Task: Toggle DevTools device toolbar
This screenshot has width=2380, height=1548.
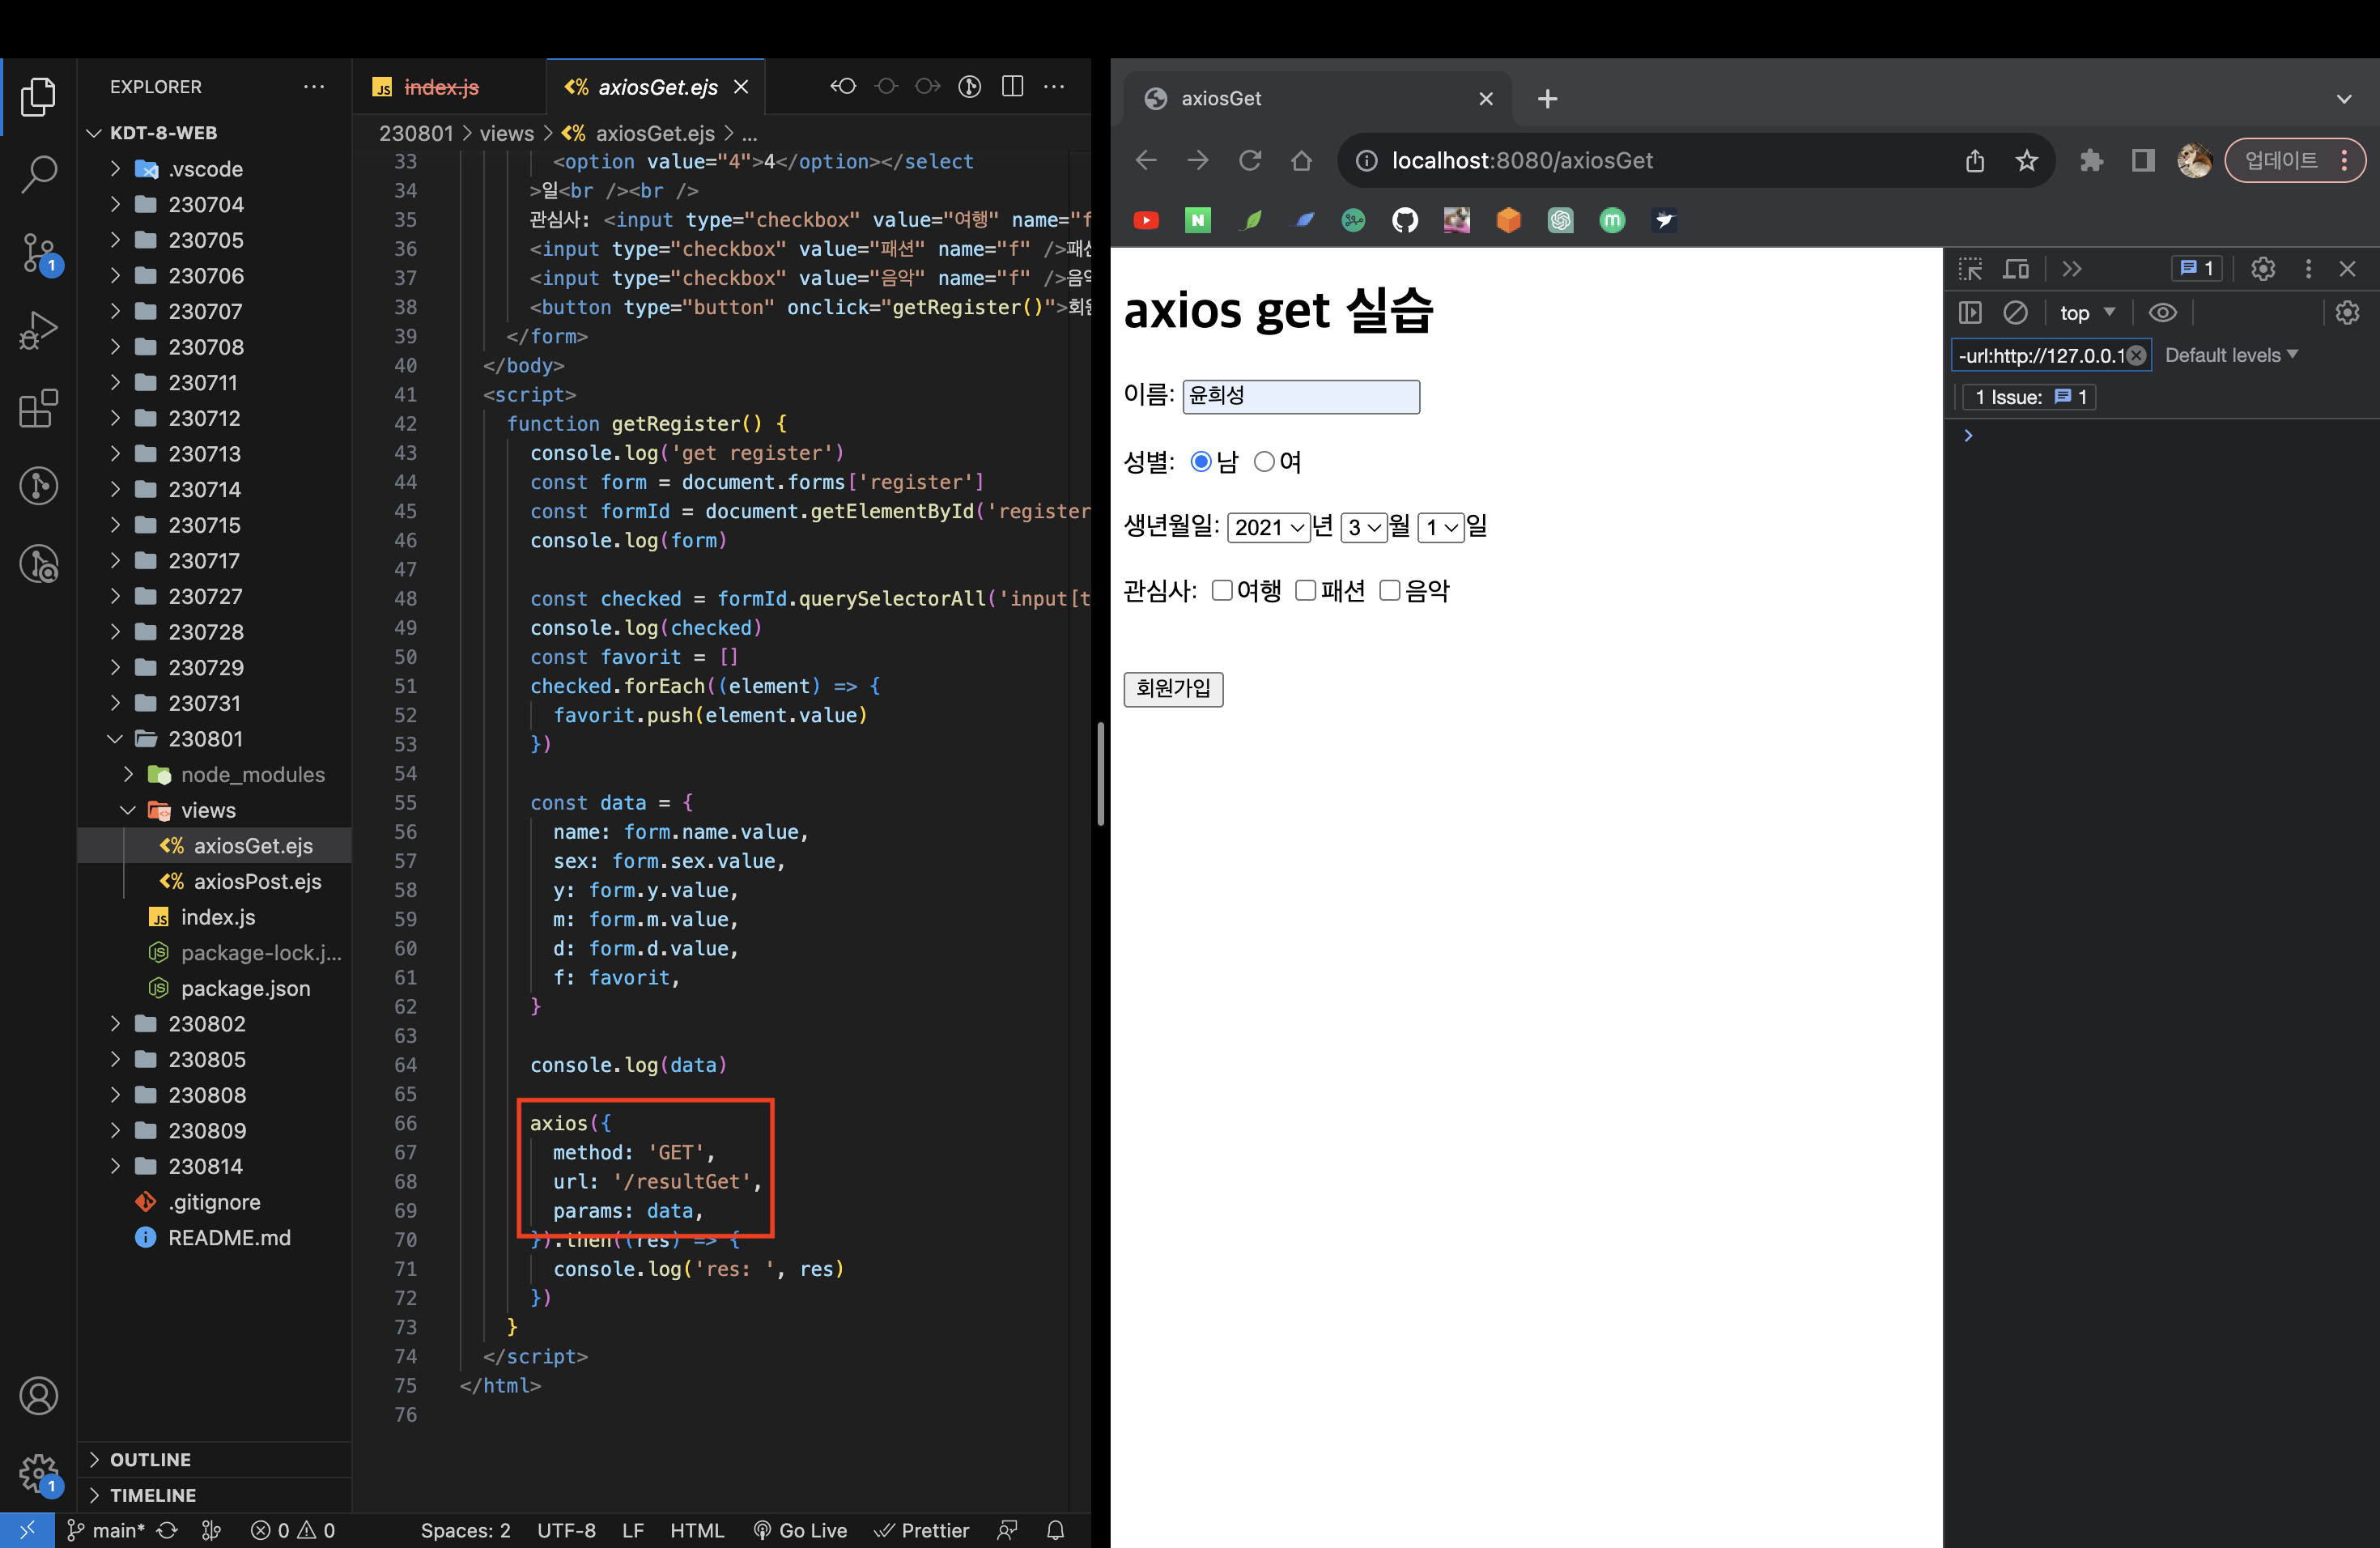Action: (x=2016, y=269)
